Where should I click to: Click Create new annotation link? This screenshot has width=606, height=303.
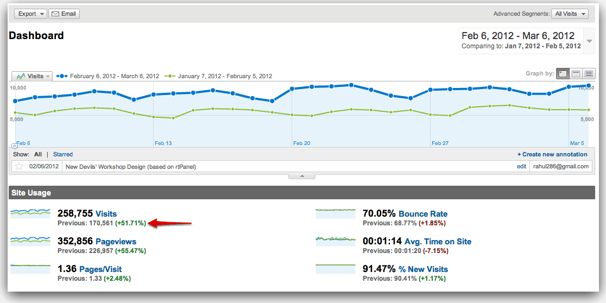coord(552,154)
